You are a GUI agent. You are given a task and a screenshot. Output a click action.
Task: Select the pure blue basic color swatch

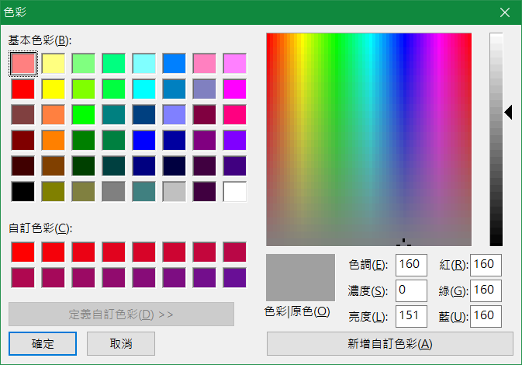coord(143,141)
